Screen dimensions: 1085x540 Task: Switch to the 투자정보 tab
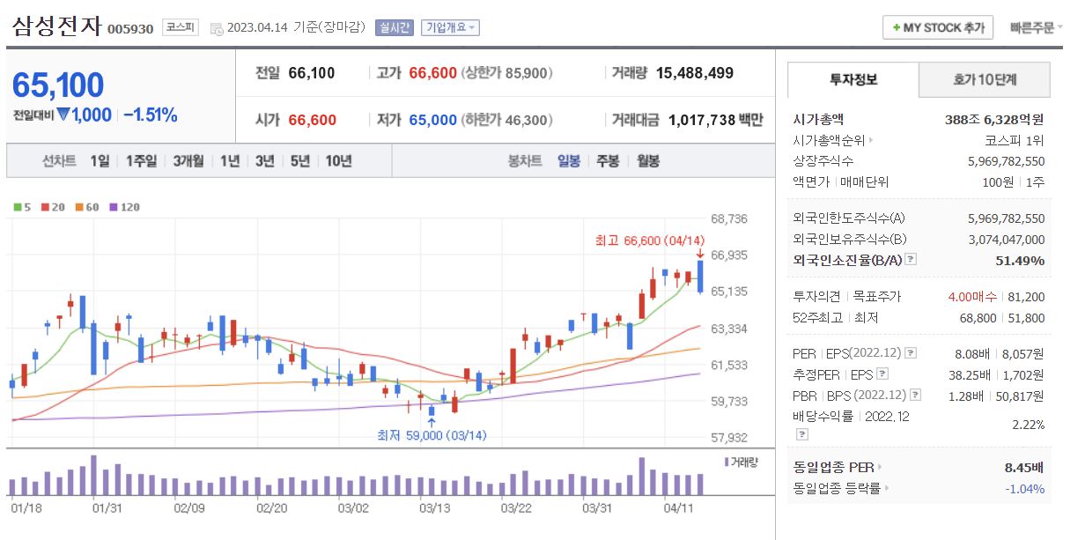[852, 79]
